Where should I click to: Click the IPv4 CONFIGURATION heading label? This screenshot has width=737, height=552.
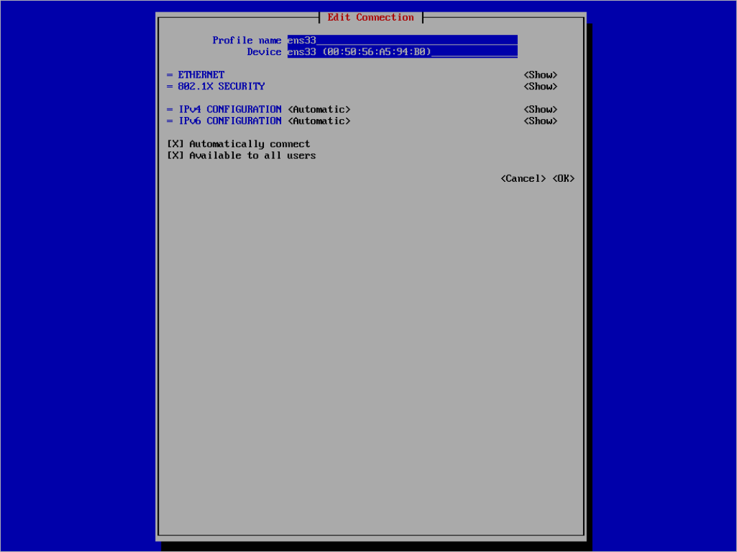point(230,109)
